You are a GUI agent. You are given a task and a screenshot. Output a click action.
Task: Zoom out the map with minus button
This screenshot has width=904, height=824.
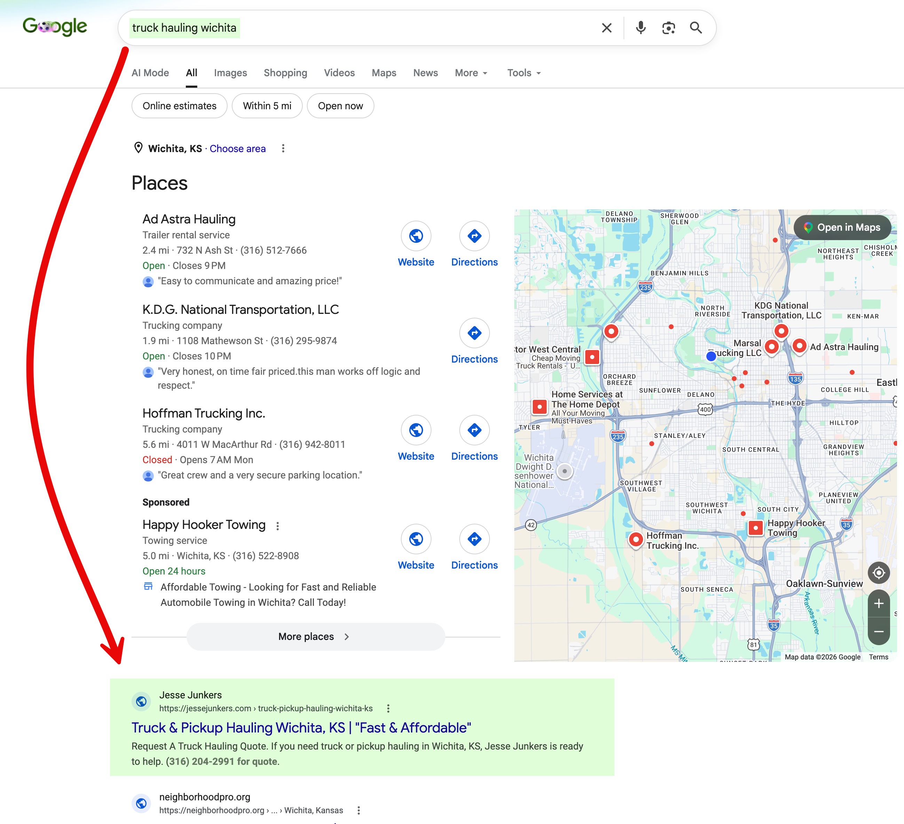pyautogui.click(x=879, y=631)
